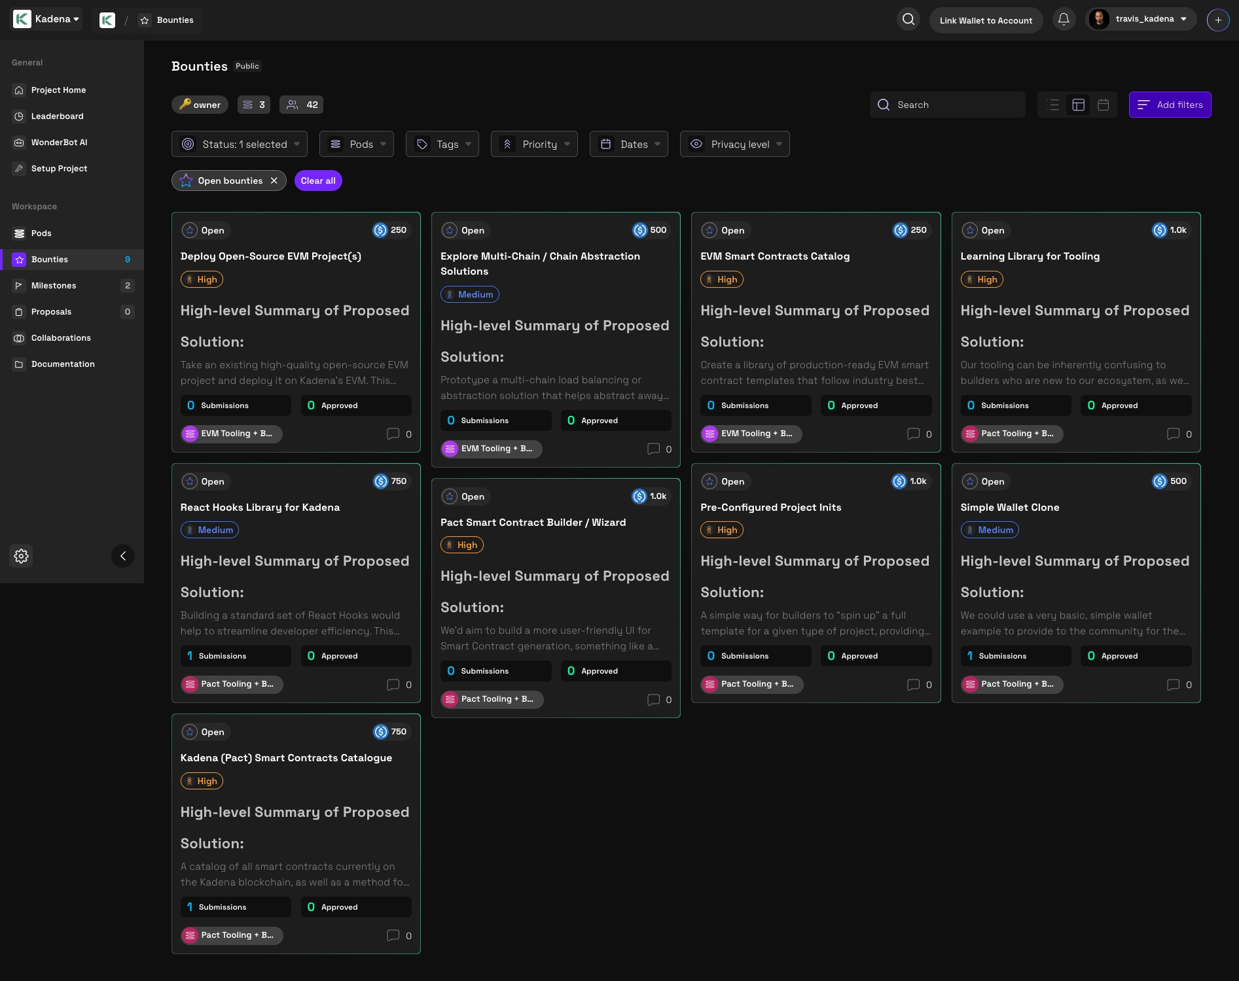Viewport: 1239px width, 981px height.
Task: Expand the Status: 1 selected dropdown
Action: [x=240, y=144]
